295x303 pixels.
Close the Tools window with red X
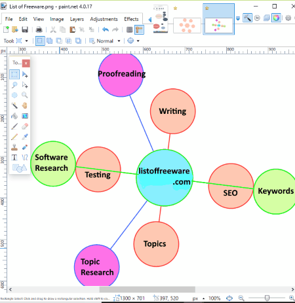[x=26, y=63]
